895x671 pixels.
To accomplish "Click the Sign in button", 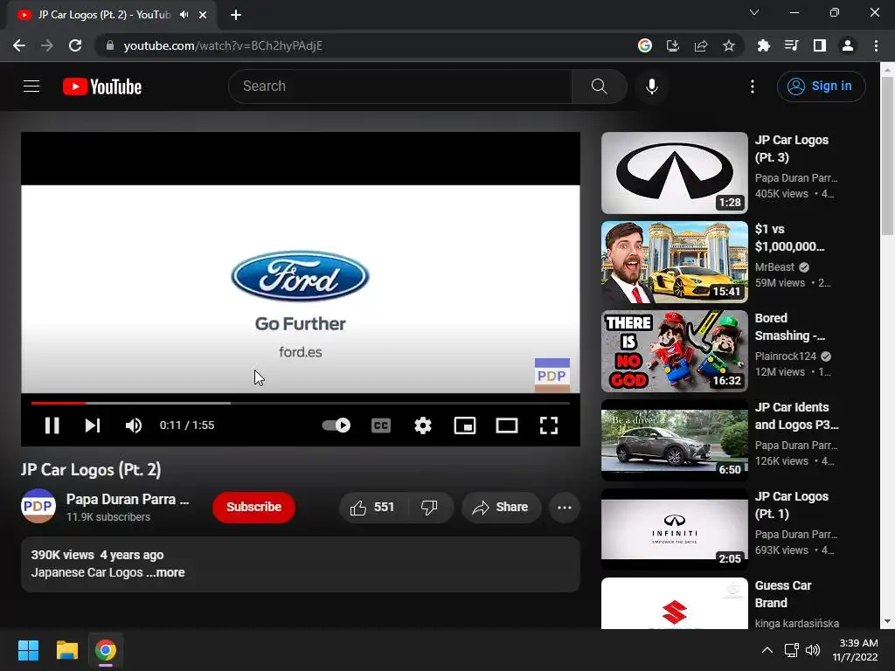I will (x=822, y=86).
